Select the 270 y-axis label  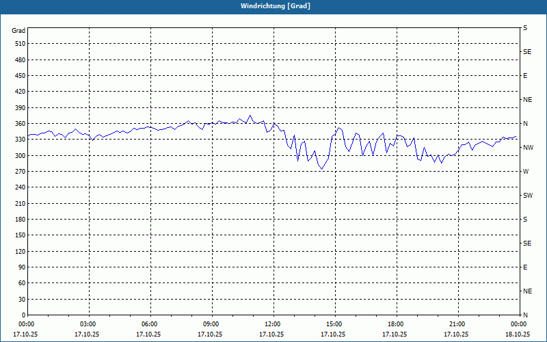pos(21,172)
